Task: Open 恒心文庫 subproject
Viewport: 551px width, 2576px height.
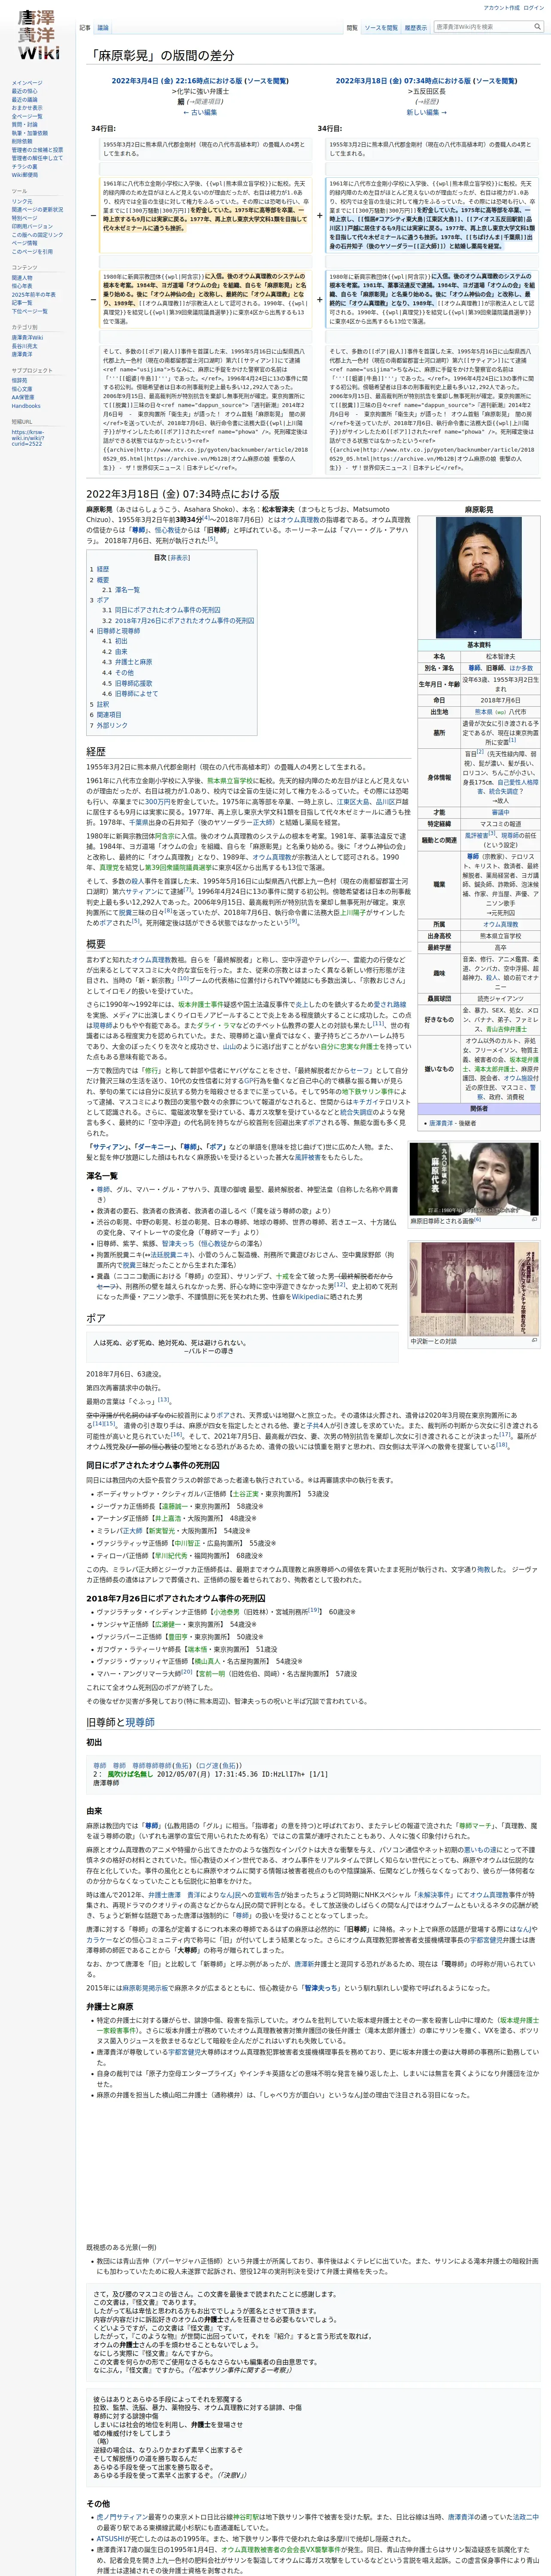Action: pyautogui.click(x=22, y=389)
